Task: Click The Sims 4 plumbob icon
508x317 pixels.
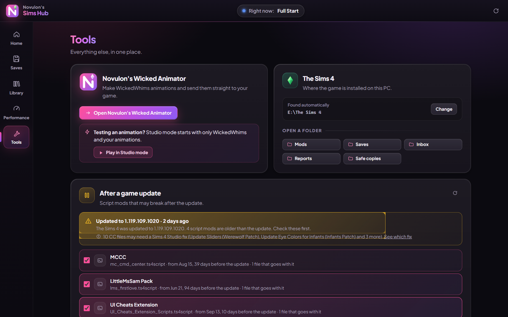Action: [x=290, y=81]
